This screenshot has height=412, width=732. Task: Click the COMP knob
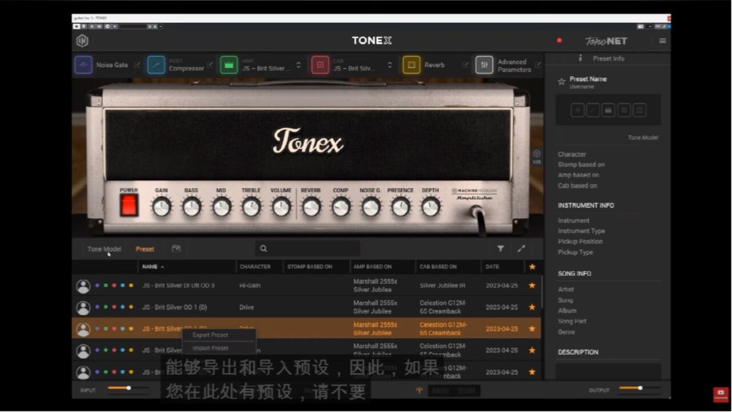point(341,206)
